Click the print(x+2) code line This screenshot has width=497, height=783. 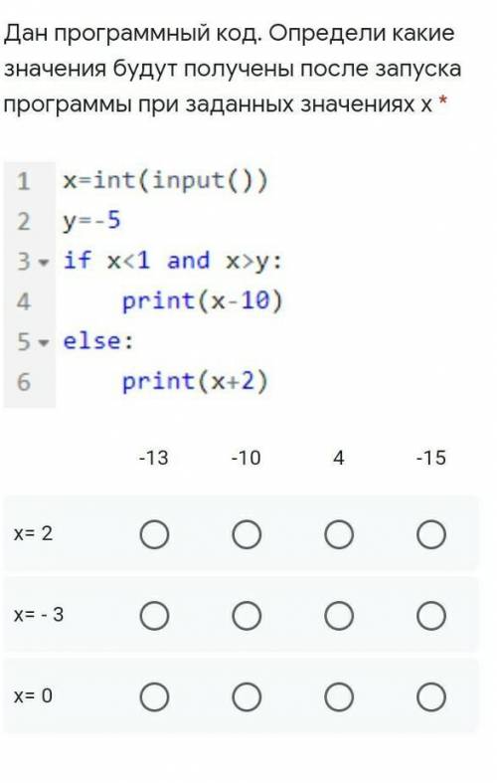[x=195, y=382]
